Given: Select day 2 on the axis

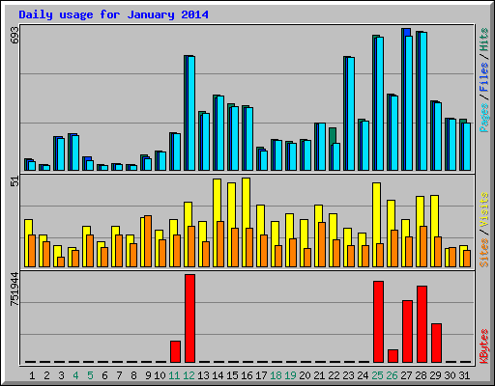Looking at the screenshot, I should (46, 375).
